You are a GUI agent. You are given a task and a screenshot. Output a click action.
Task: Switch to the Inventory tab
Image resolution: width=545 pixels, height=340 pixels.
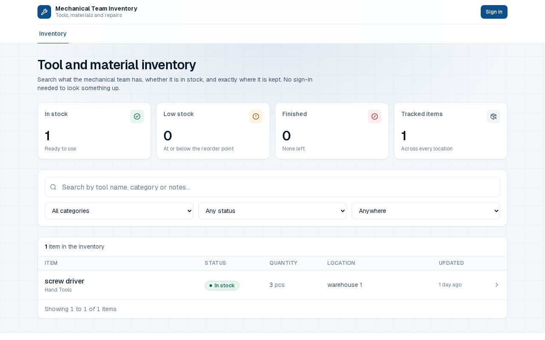pyautogui.click(x=53, y=34)
